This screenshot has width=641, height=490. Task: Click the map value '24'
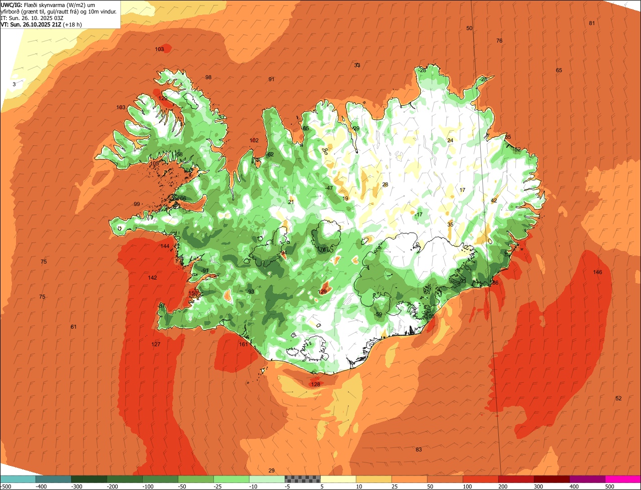(x=450, y=140)
